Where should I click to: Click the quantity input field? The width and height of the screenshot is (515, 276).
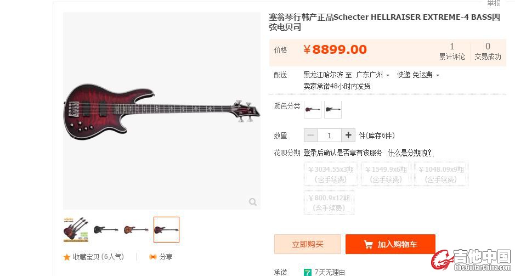(x=329, y=135)
